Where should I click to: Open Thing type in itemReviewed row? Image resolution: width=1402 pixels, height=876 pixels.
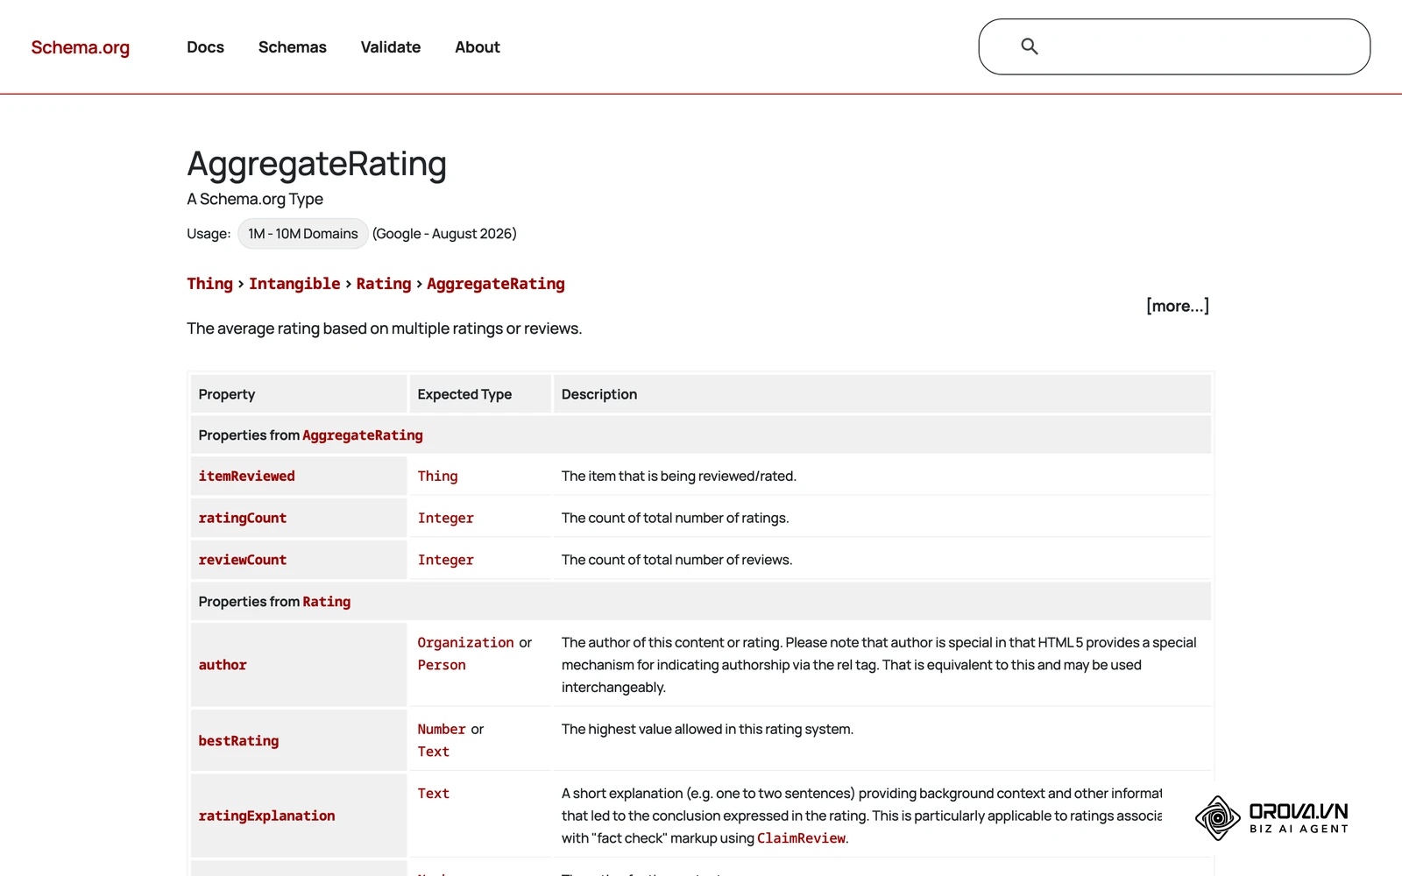(x=438, y=477)
